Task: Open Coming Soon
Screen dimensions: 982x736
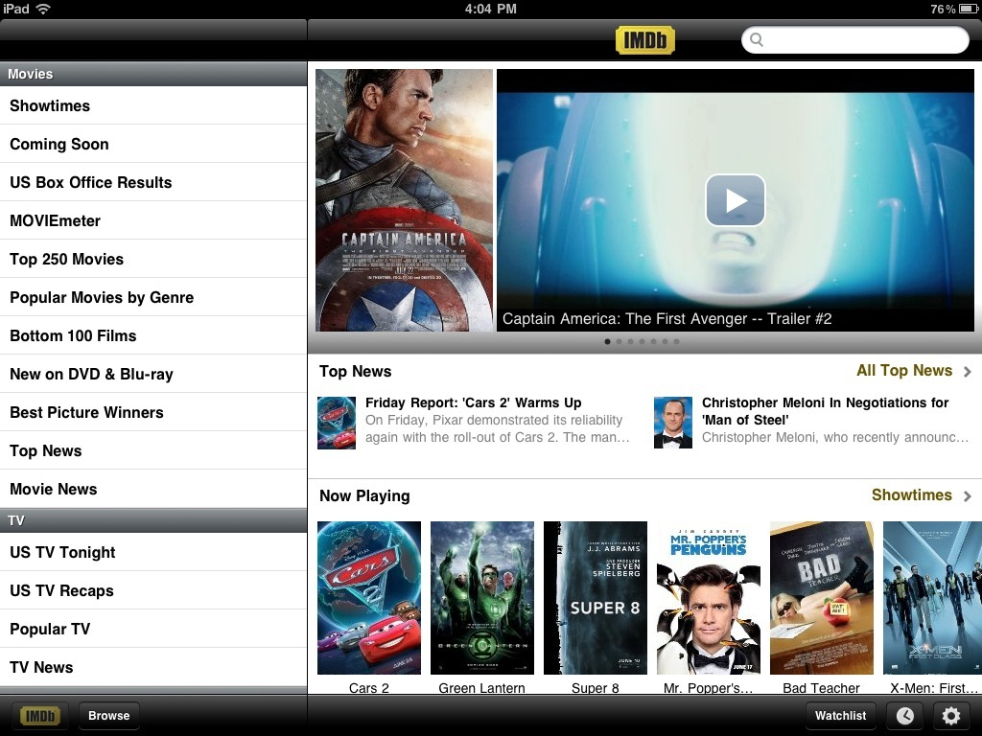Action: (x=153, y=144)
